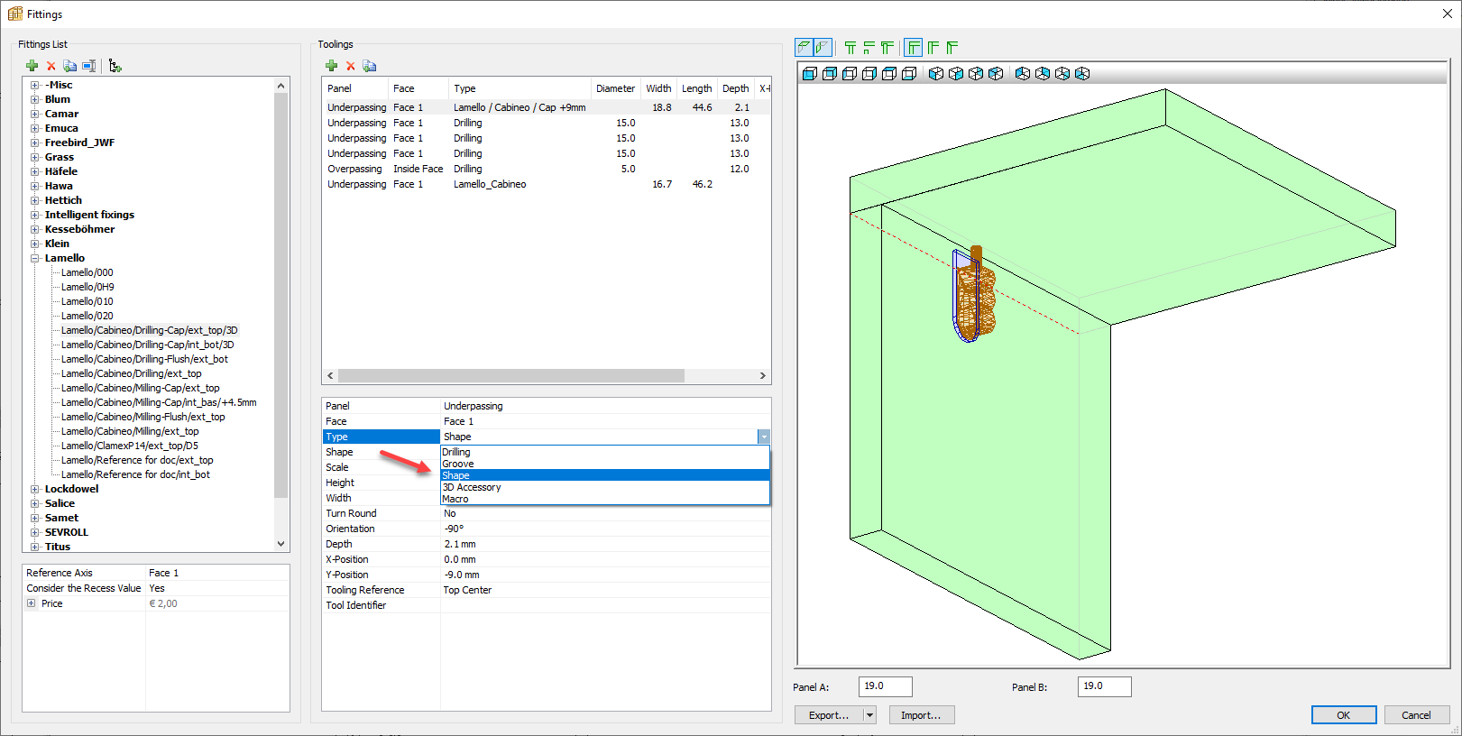Viewport: 1462px width, 736px height.
Task: Choose the fourth isometric cube view icon
Action: pyautogui.click(x=996, y=73)
